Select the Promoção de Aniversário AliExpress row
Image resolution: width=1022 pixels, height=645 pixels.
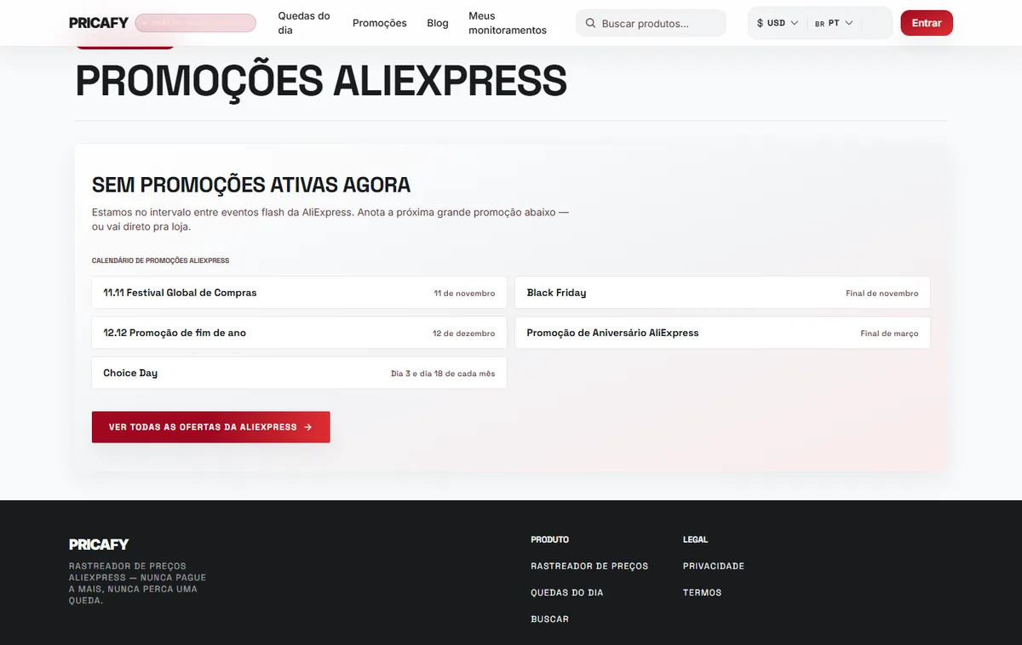[x=722, y=333]
